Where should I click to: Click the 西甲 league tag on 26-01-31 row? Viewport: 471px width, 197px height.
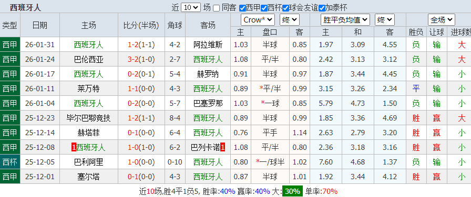click(x=10, y=45)
